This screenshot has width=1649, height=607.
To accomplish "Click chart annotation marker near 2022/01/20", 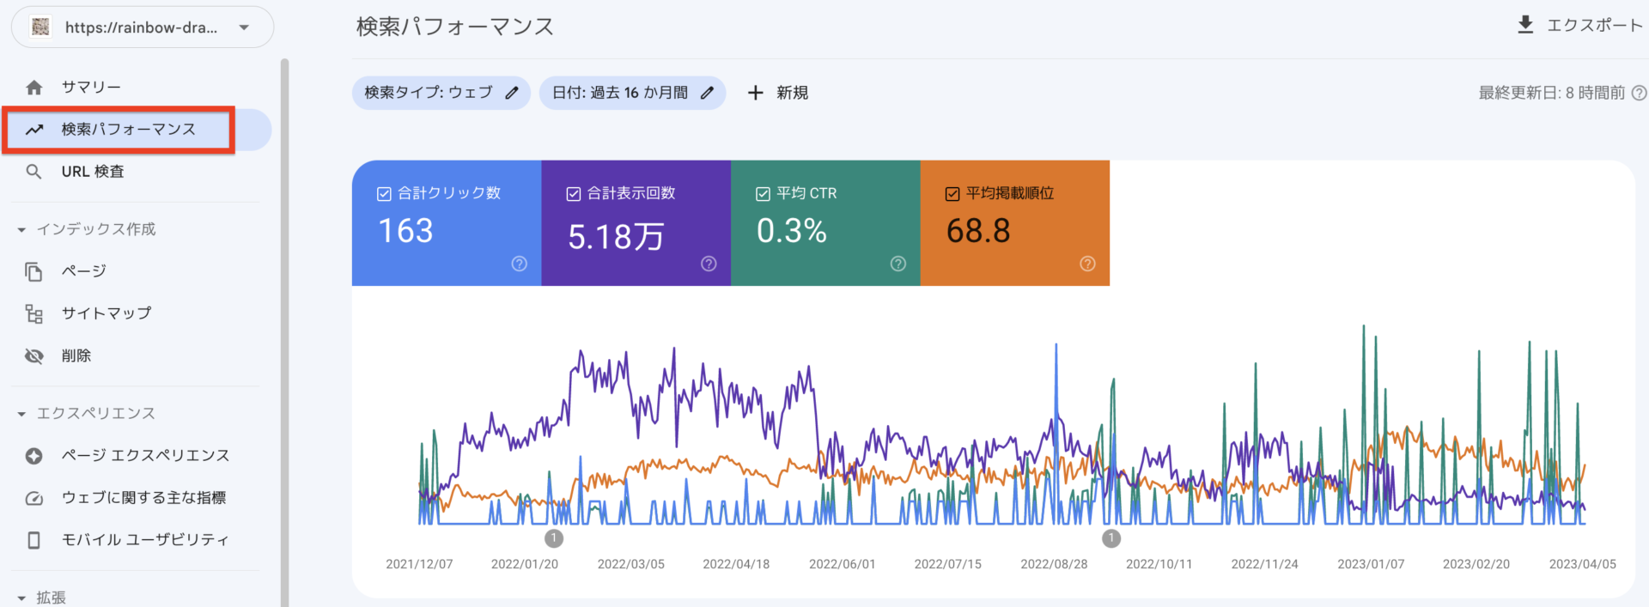I will (554, 538).
